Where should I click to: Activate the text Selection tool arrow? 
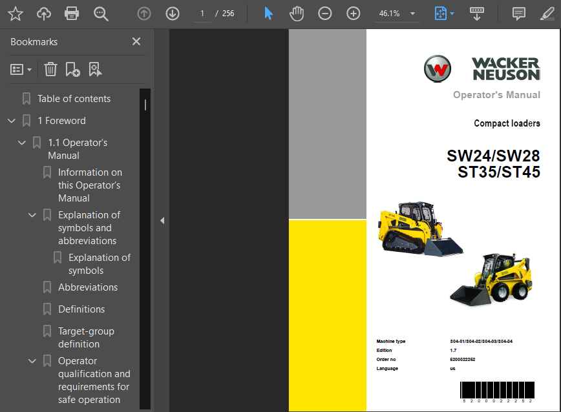tap(268, 13)
